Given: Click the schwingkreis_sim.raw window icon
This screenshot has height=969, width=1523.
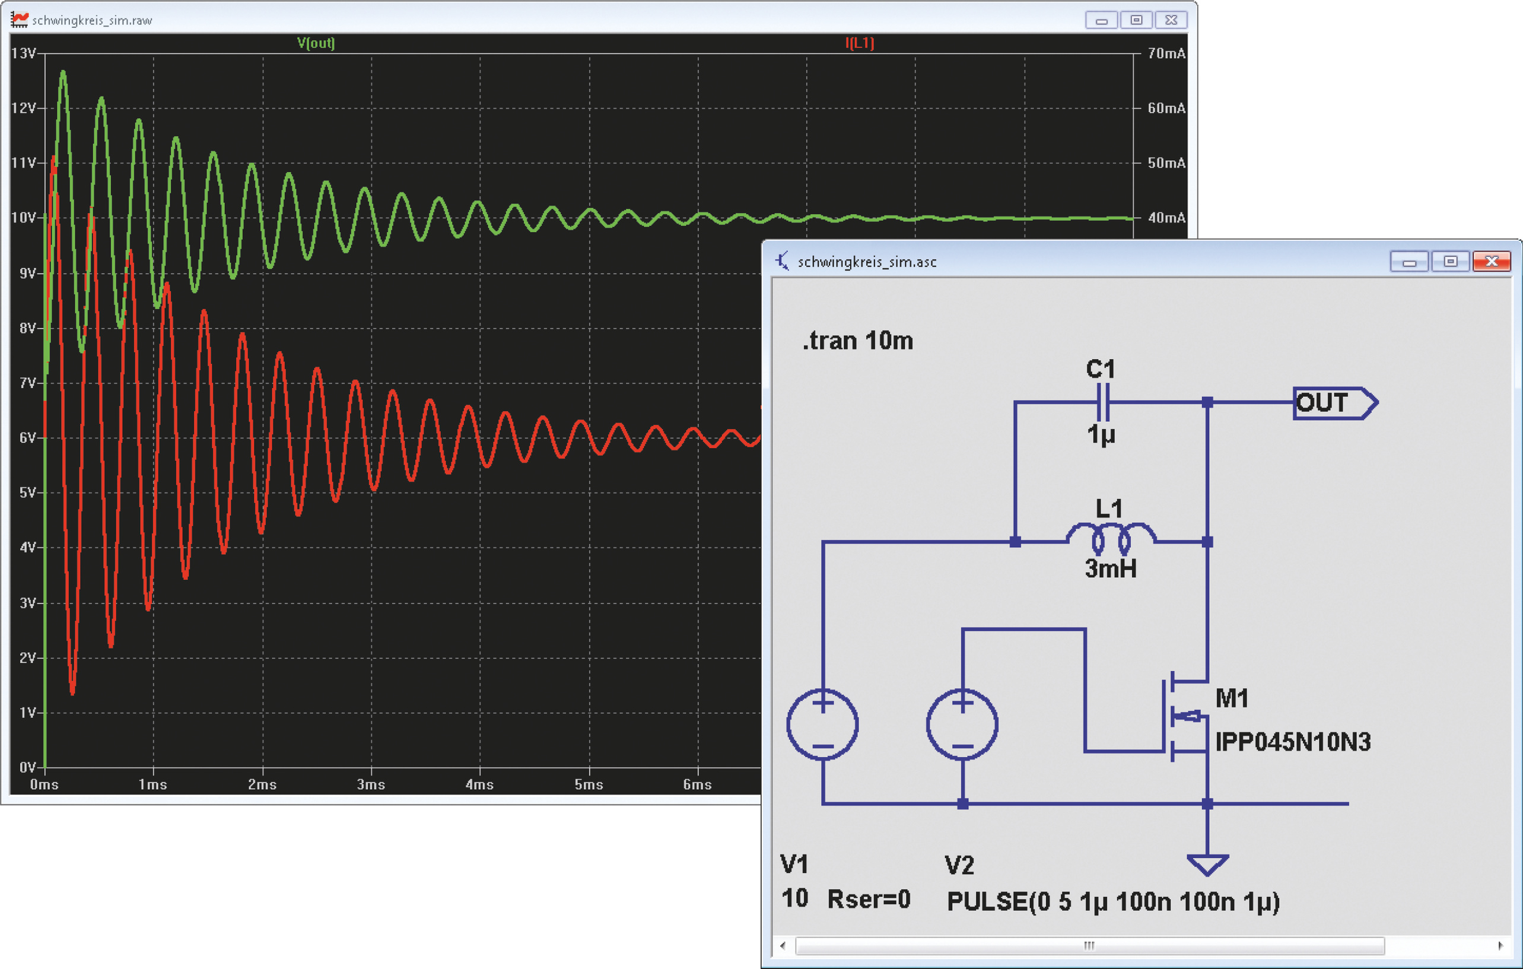Looking at the screenshot, I should pos(19,20).
